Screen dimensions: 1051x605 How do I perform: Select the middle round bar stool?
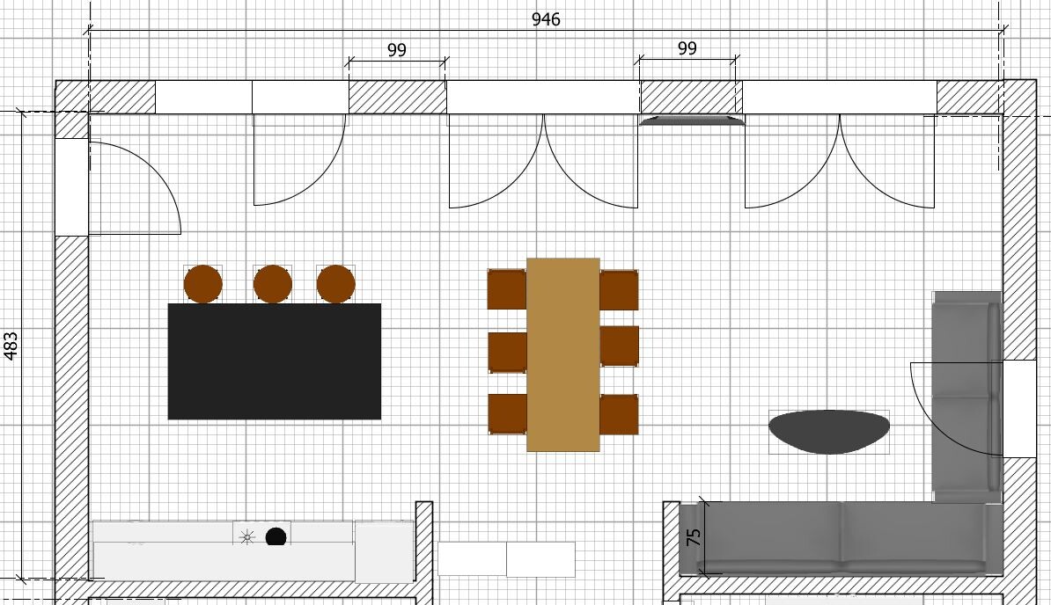pos(272,284)
